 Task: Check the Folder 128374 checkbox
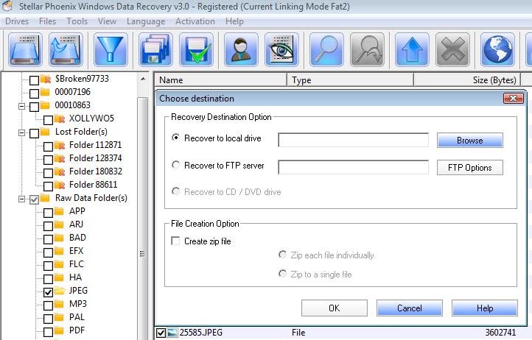pyautogui.click(x=48, y=160)
